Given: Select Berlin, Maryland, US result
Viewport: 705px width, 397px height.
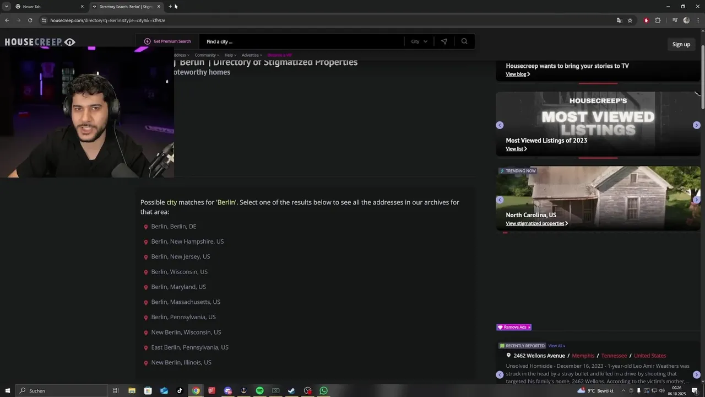Looking at the screenshot, I should click(x=178, y=287).
